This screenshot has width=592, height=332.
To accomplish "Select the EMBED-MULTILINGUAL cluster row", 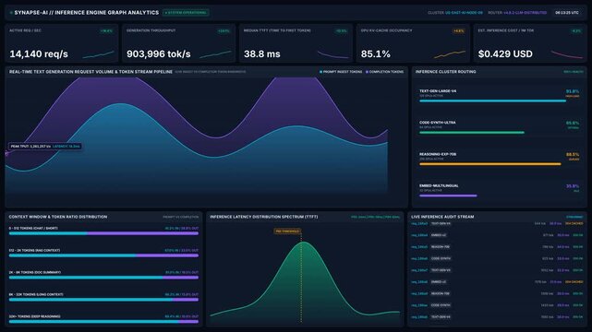I will pos(499,191).
